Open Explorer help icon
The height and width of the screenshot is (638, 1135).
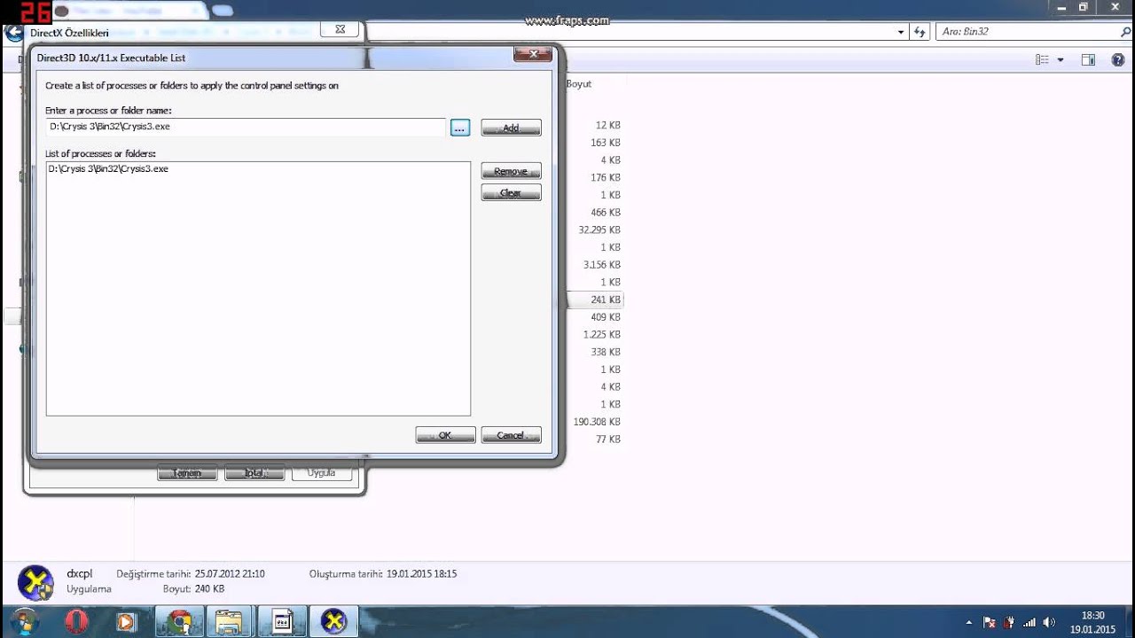click(1117, 60)
